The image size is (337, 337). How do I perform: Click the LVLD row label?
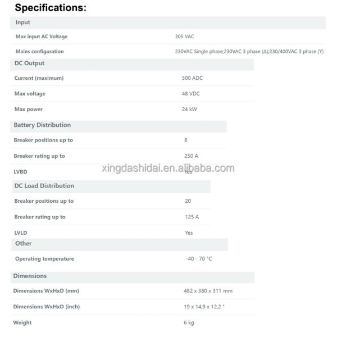(x=21, y=233)
